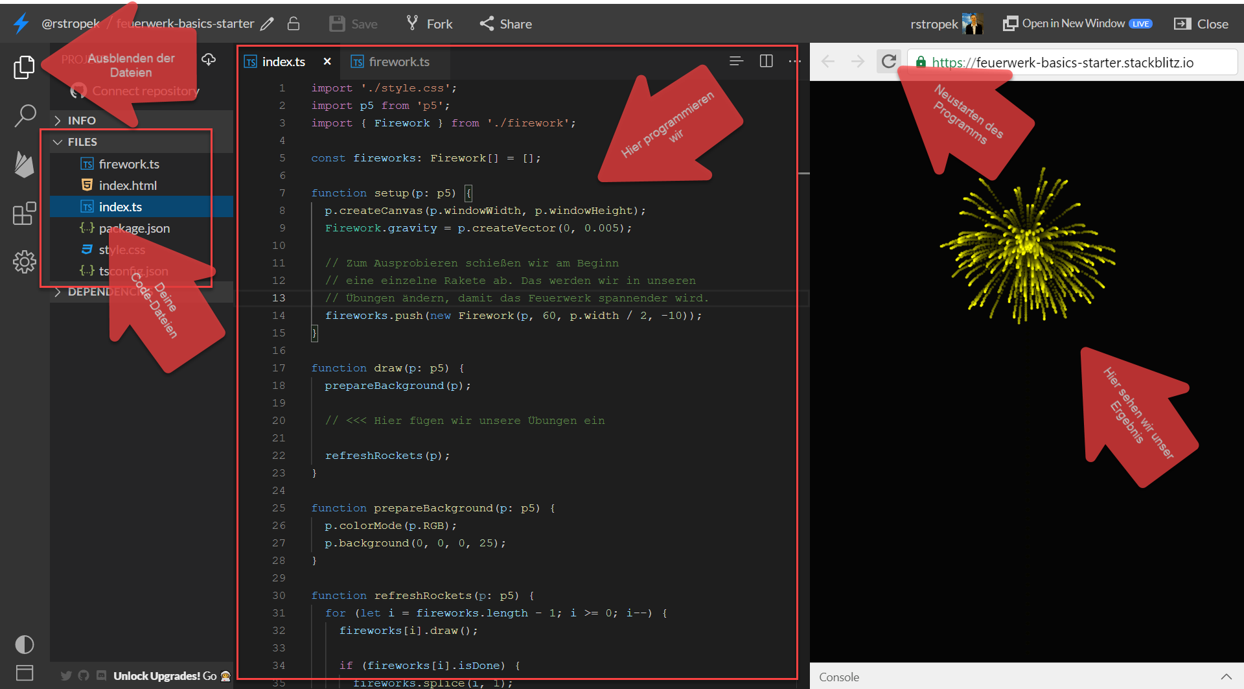Open package.json in the file tree

tap(141, 228)
